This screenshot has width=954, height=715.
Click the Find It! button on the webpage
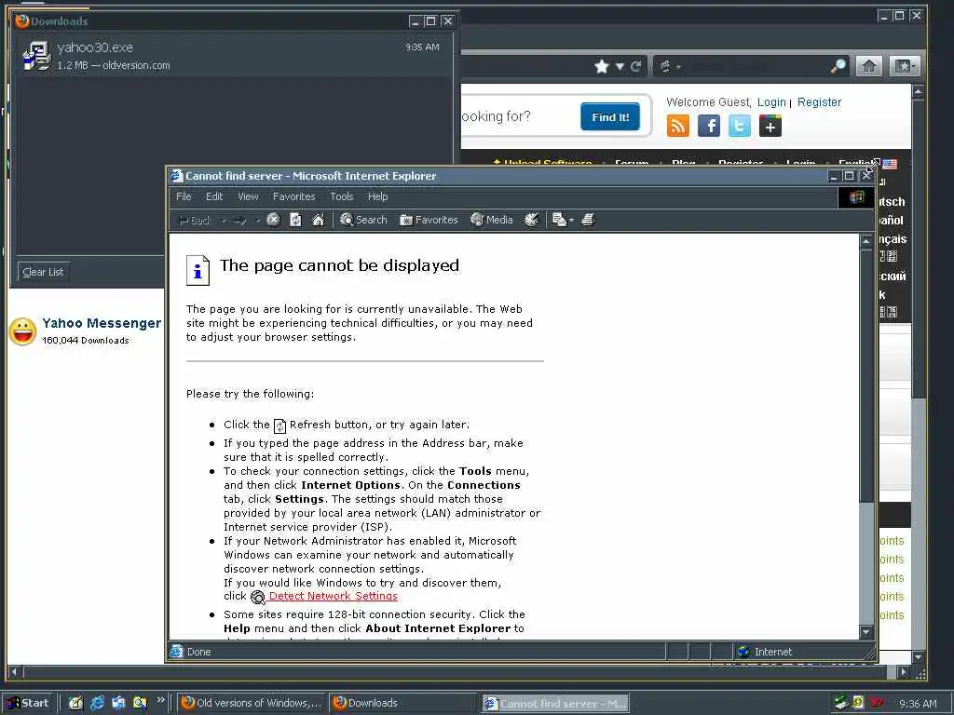[610, 116]
